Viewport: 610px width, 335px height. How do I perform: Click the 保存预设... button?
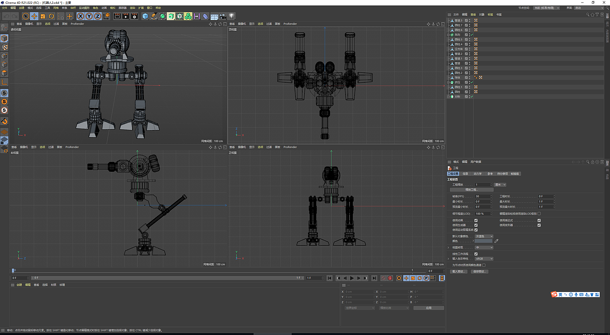(479, 271)
